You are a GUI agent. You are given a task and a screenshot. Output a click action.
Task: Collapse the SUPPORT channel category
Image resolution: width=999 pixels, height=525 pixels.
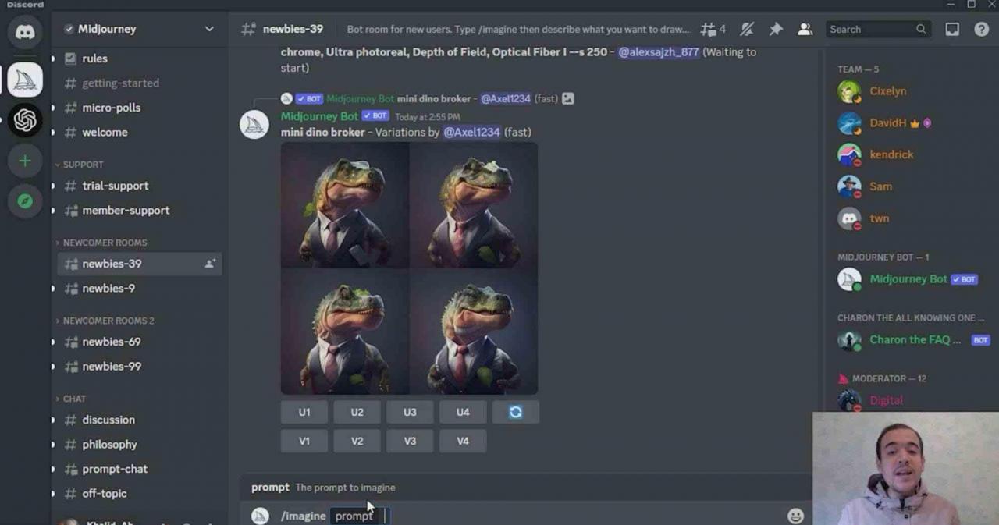83,165
